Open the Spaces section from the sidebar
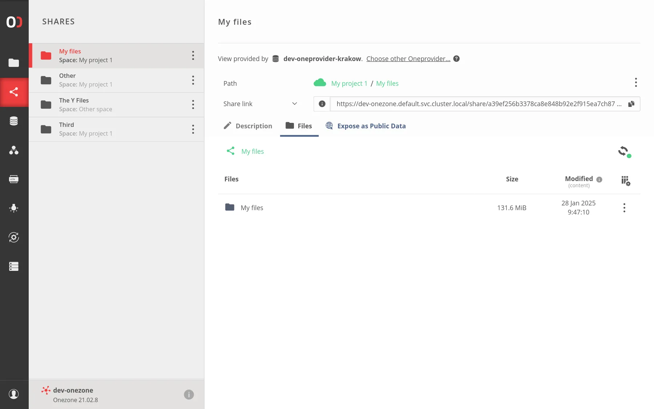Screen dimensions: 654x409 14,121
